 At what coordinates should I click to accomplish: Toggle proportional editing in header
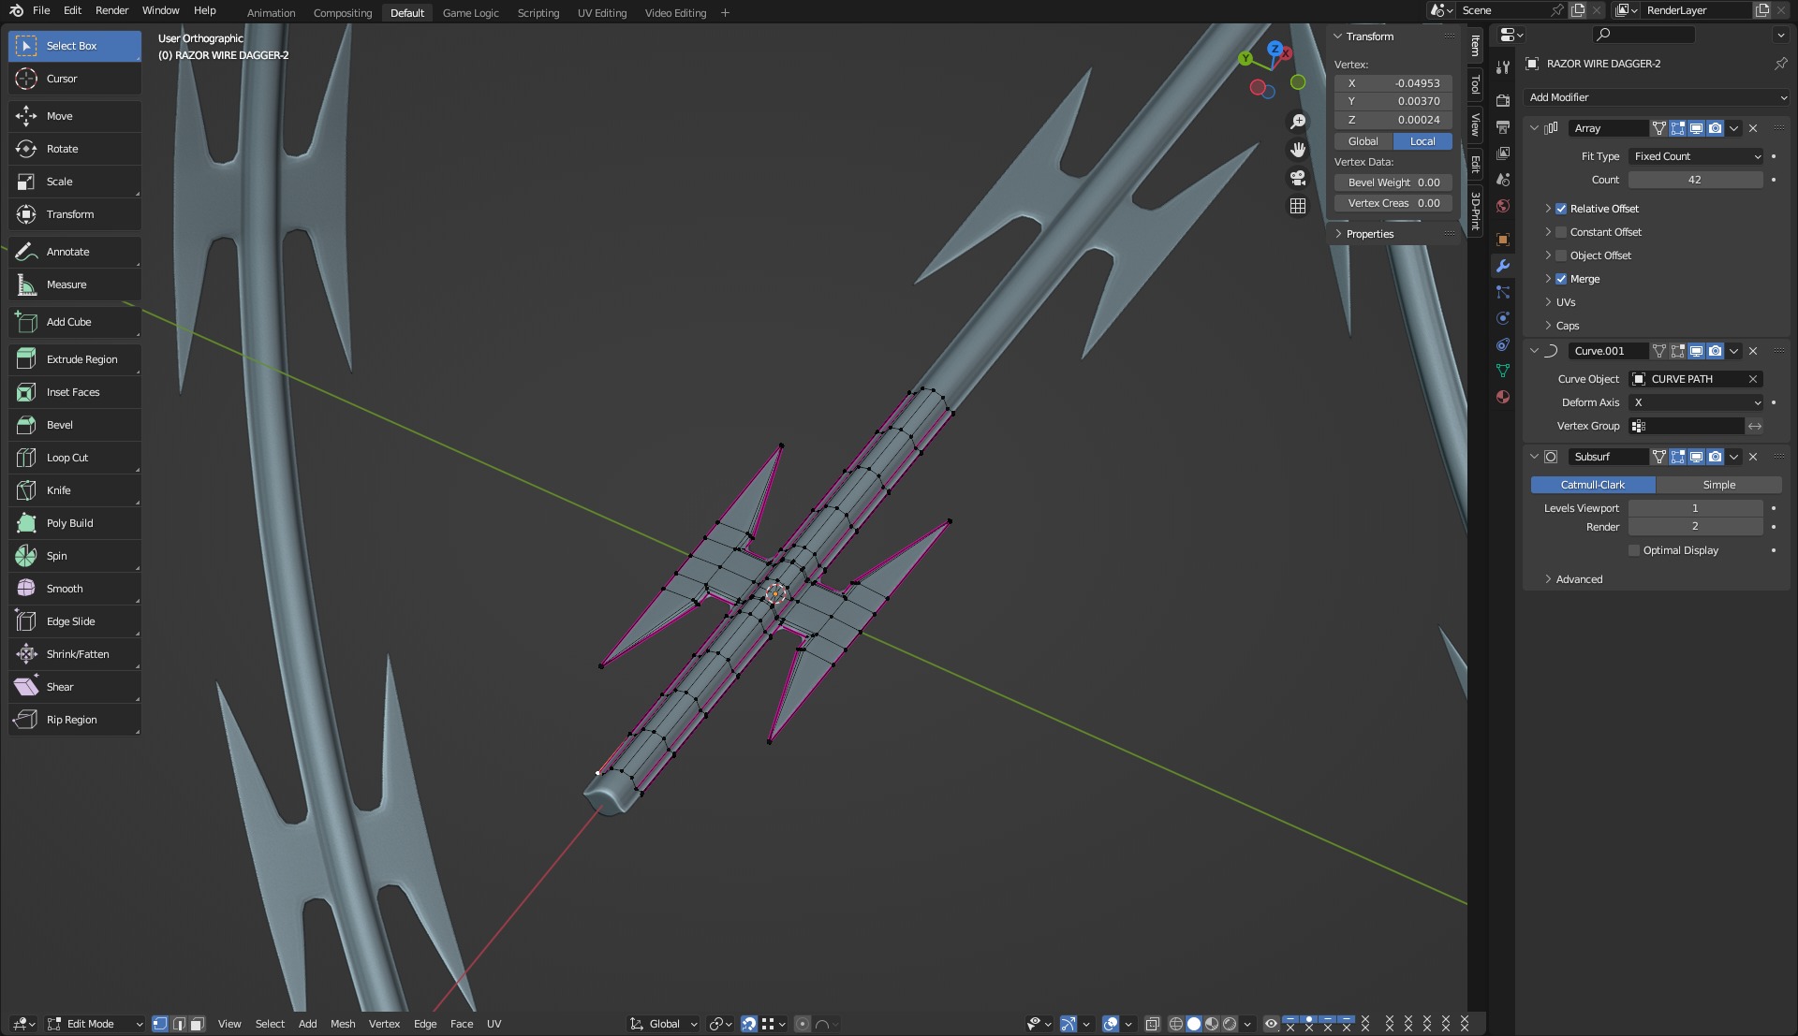pyautogui.click(x=803, y=1024)
